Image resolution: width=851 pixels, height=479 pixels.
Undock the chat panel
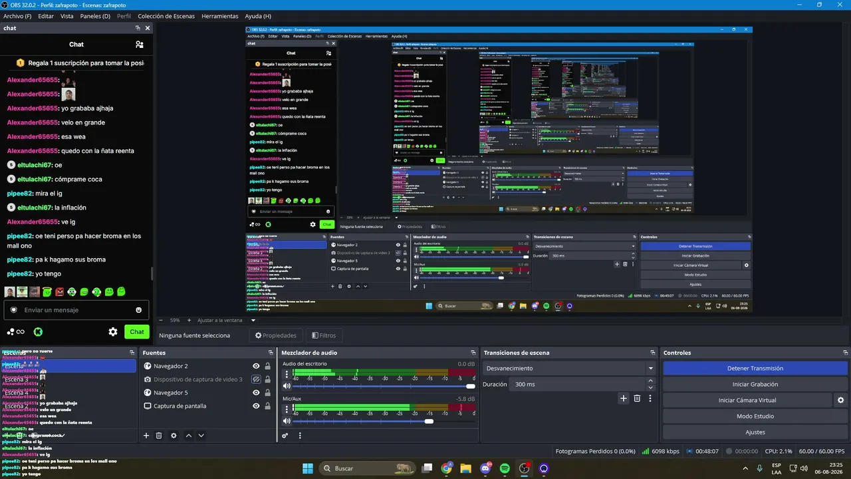[138, 28]
